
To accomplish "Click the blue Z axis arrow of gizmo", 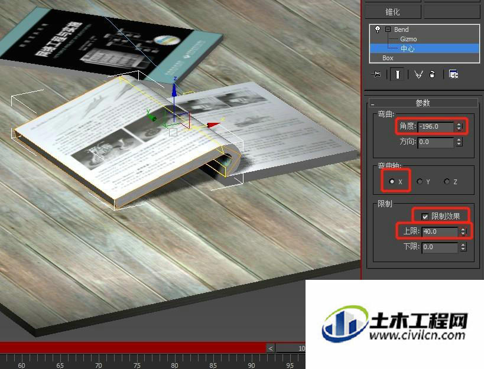I will click(x=174, y=90).
